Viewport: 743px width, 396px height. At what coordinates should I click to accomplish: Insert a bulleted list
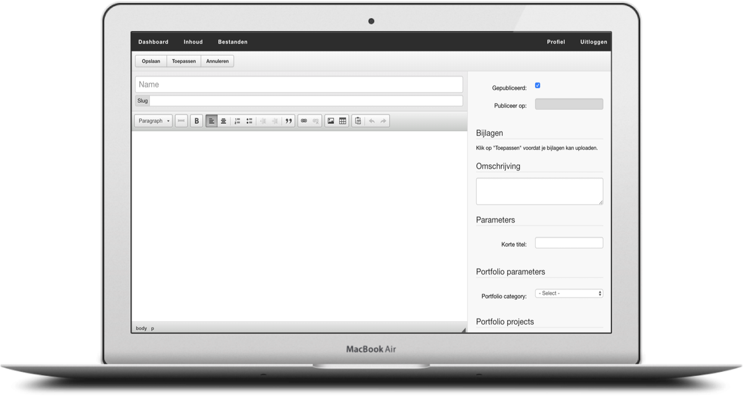pyautogui.click(x=249, y=121)
